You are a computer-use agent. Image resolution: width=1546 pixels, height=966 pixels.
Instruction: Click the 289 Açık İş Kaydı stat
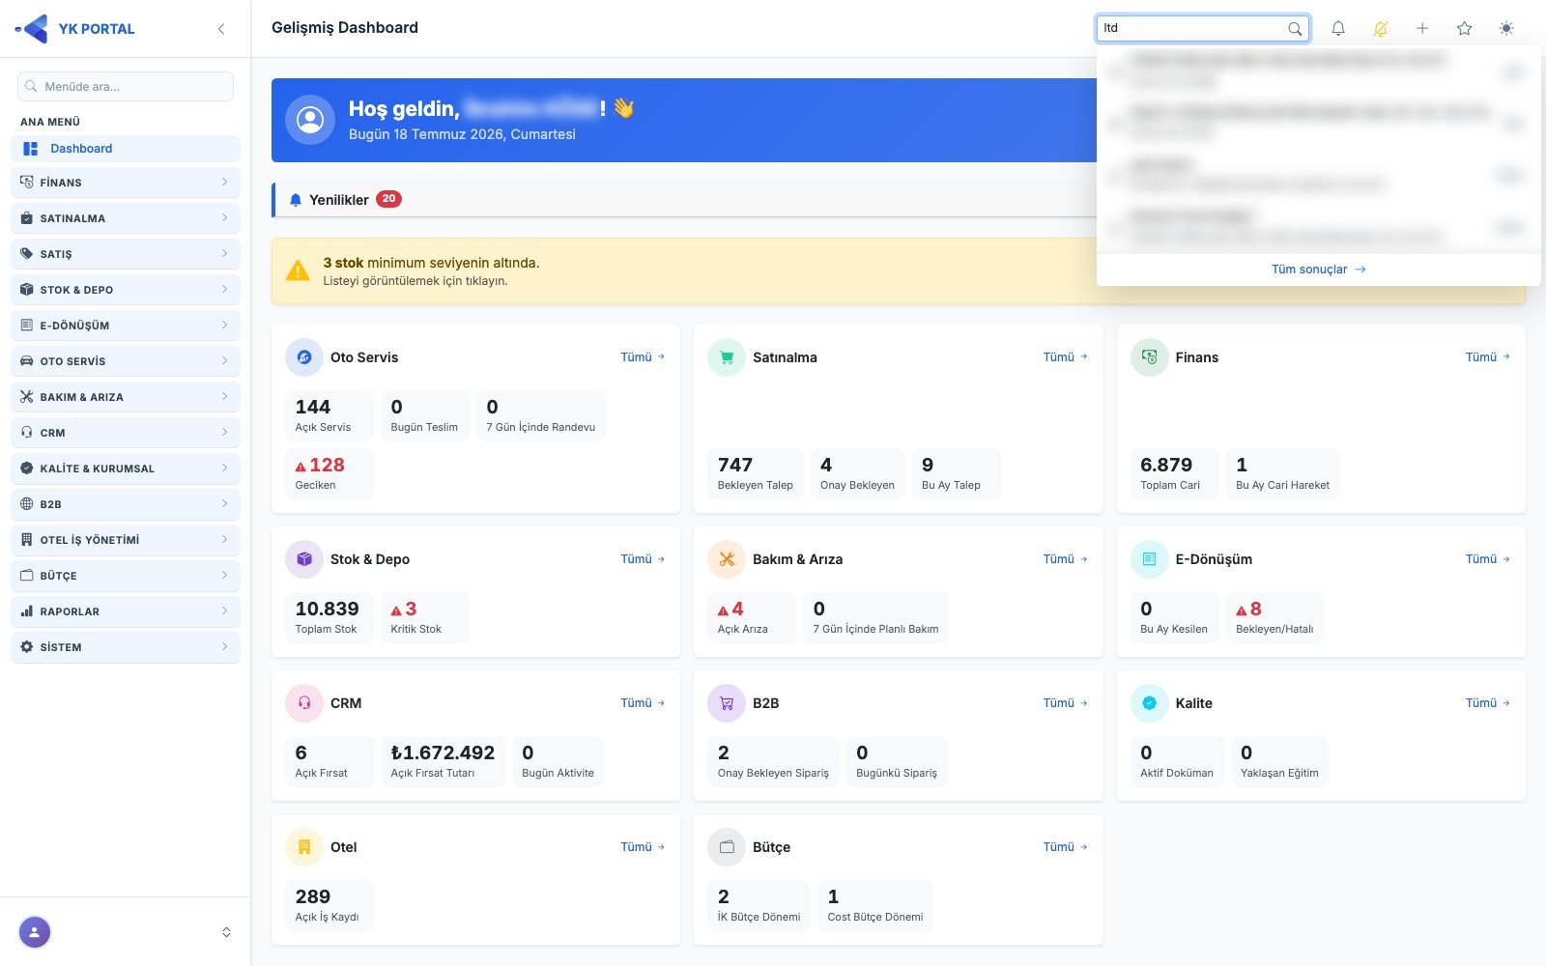pyautogui.click(x=329, y=905)
